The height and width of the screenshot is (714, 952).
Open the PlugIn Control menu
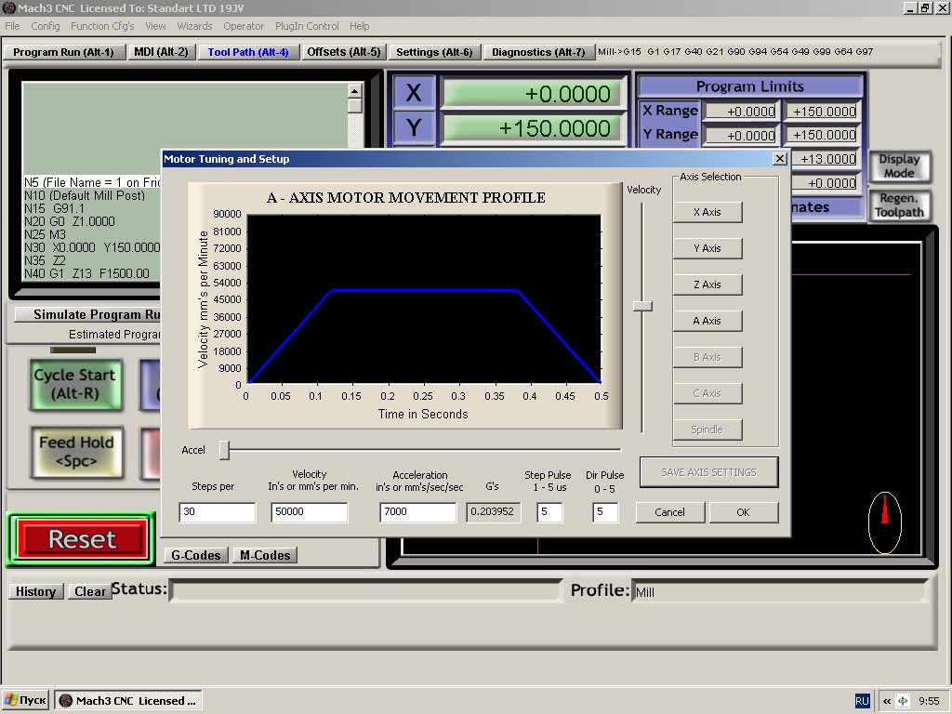coord(306,26)
